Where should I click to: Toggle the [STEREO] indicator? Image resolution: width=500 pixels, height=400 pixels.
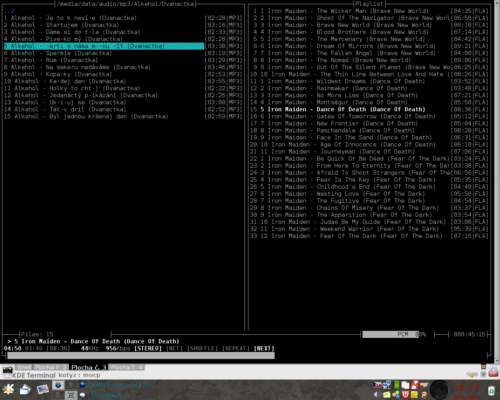pyautogui.click(x=148, y=348)
